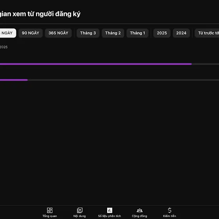This screenshot has height=219, width=219.
Task: Open the Cộng đồng community icon
Action: pyautogui.click(x=139, y=210)
